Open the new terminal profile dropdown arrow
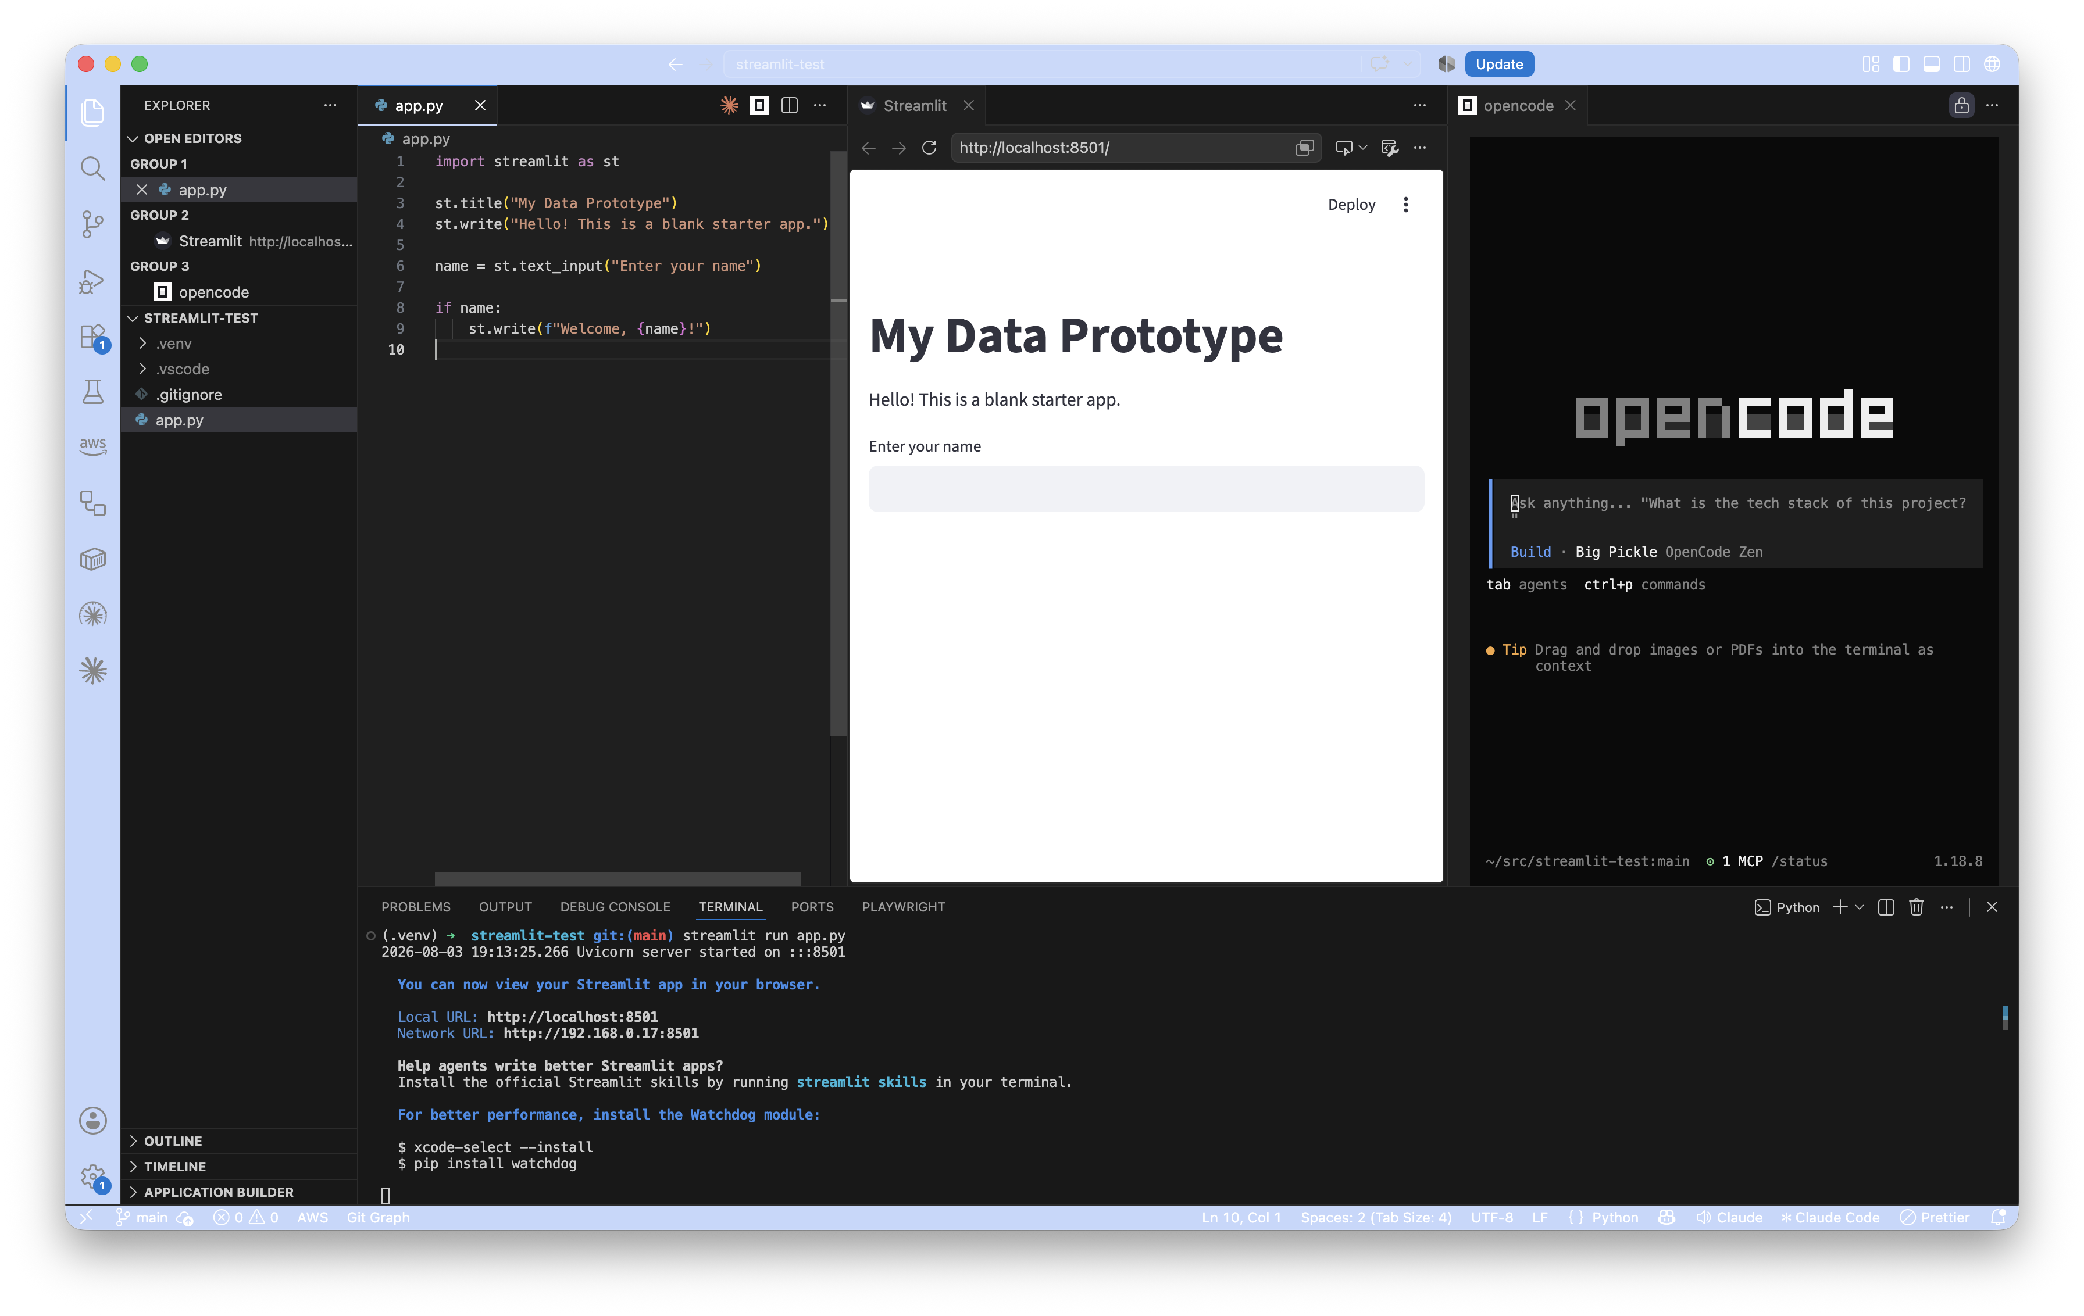Image resolution: width=2084 pixels, height=1316 pixels. (x=1859, y=907)
